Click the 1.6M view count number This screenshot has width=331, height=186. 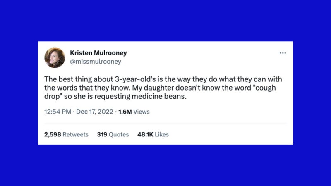click(125, 112)
